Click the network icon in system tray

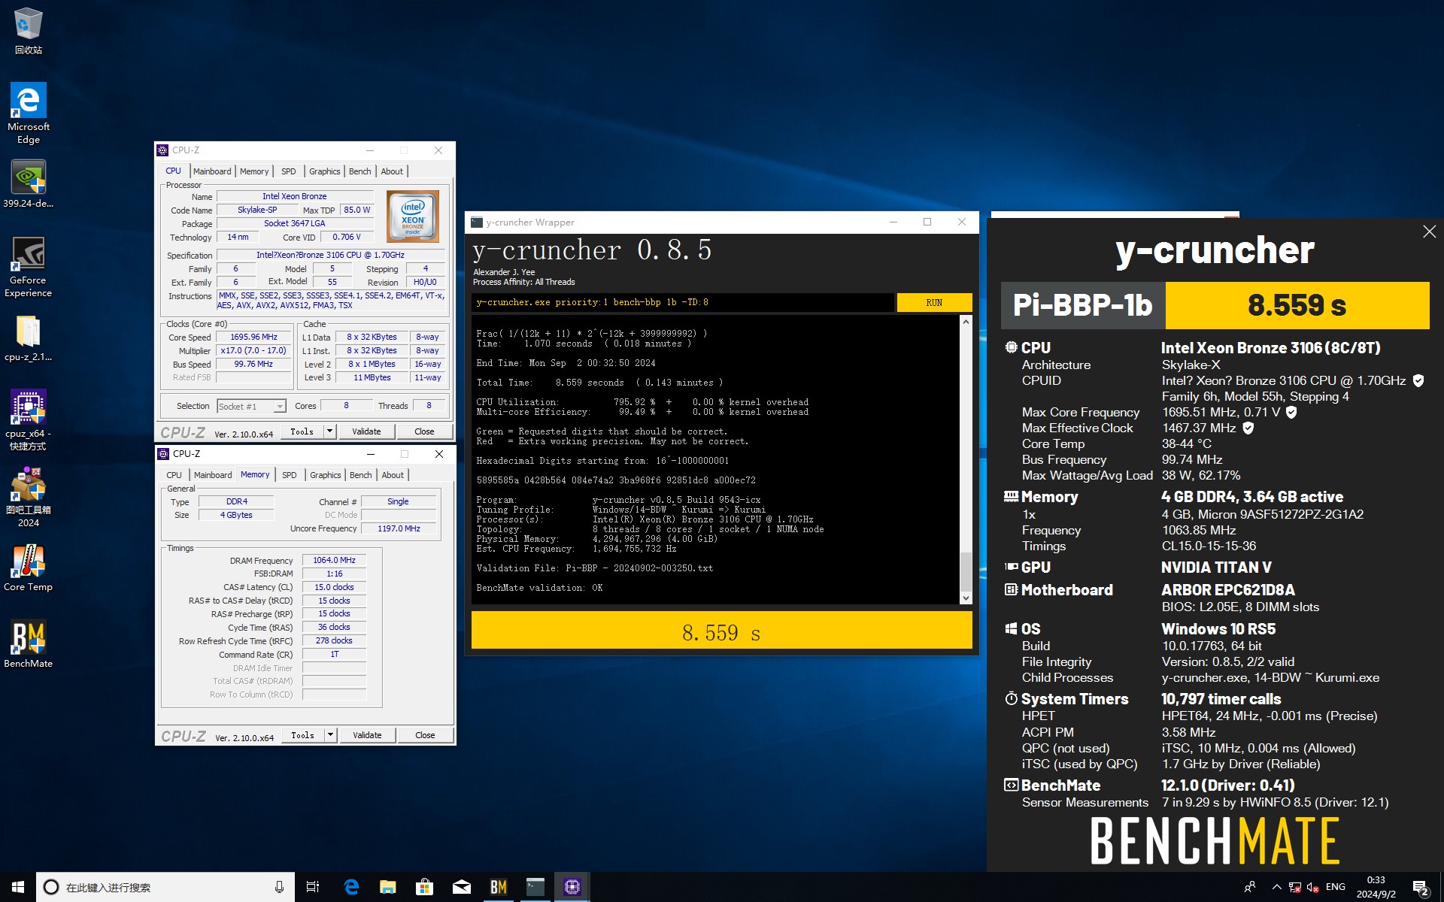(x=1294, y=887)
